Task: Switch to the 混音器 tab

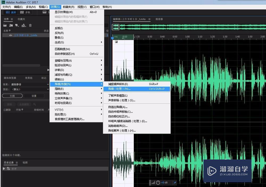Action: point(159,19)
